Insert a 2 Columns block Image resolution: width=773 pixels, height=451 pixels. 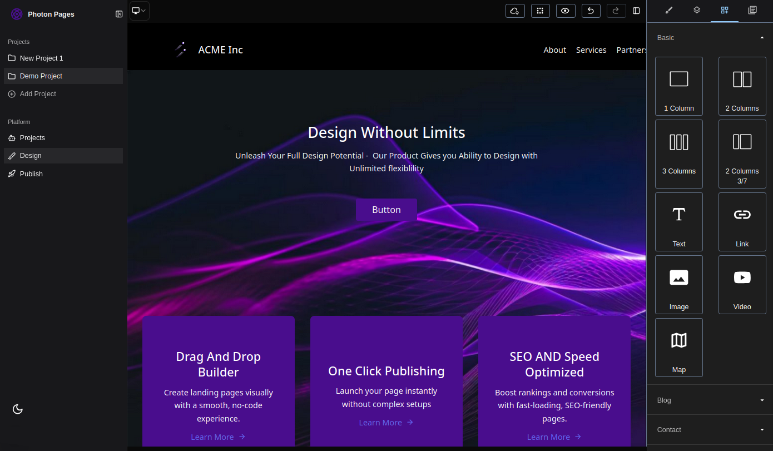pyautogui.click(x=742, y=86)
